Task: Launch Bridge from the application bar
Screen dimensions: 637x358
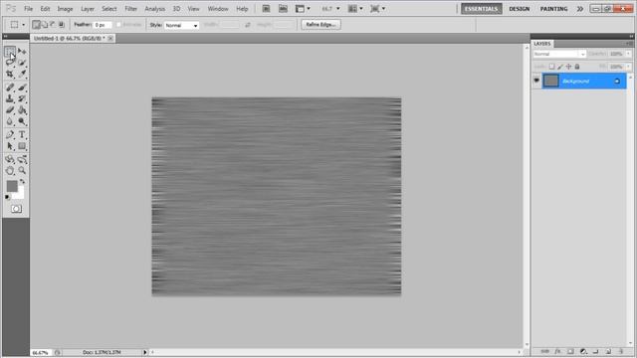Action: click(266, 9)
